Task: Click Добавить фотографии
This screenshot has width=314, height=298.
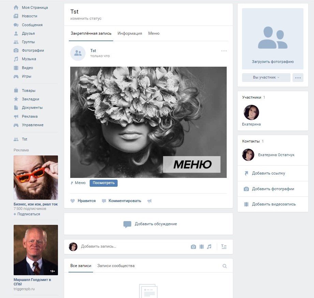Action: [273, 189]
